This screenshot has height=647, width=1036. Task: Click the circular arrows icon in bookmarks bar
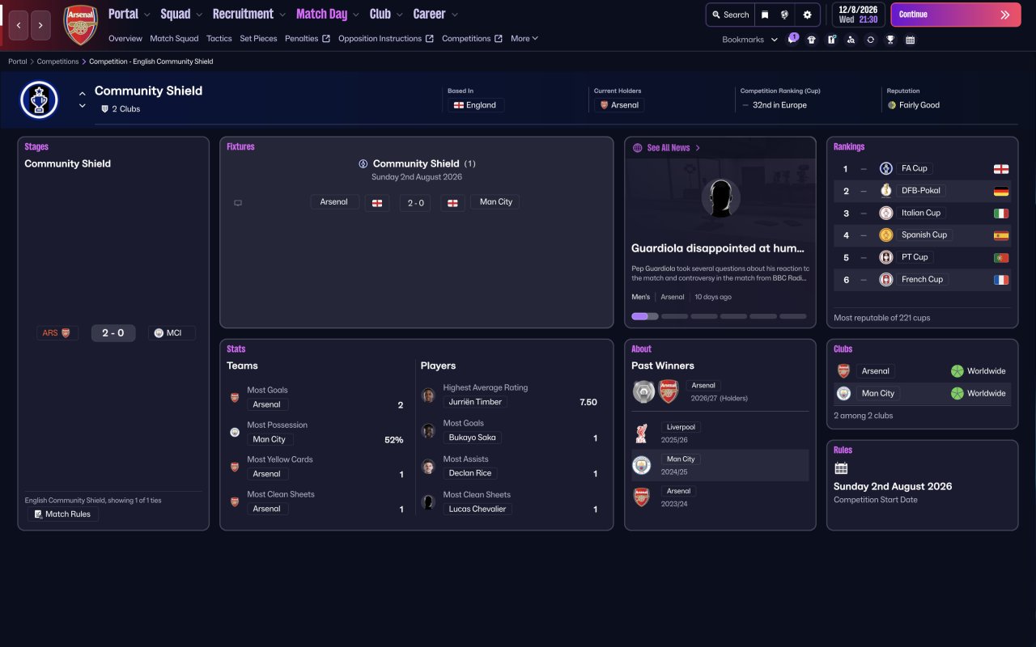pos(870,40)
